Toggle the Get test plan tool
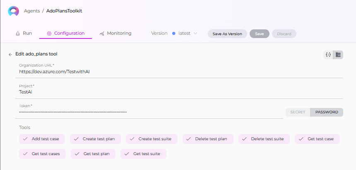This screenshot has height=170, width=356. tap(93, 154)
